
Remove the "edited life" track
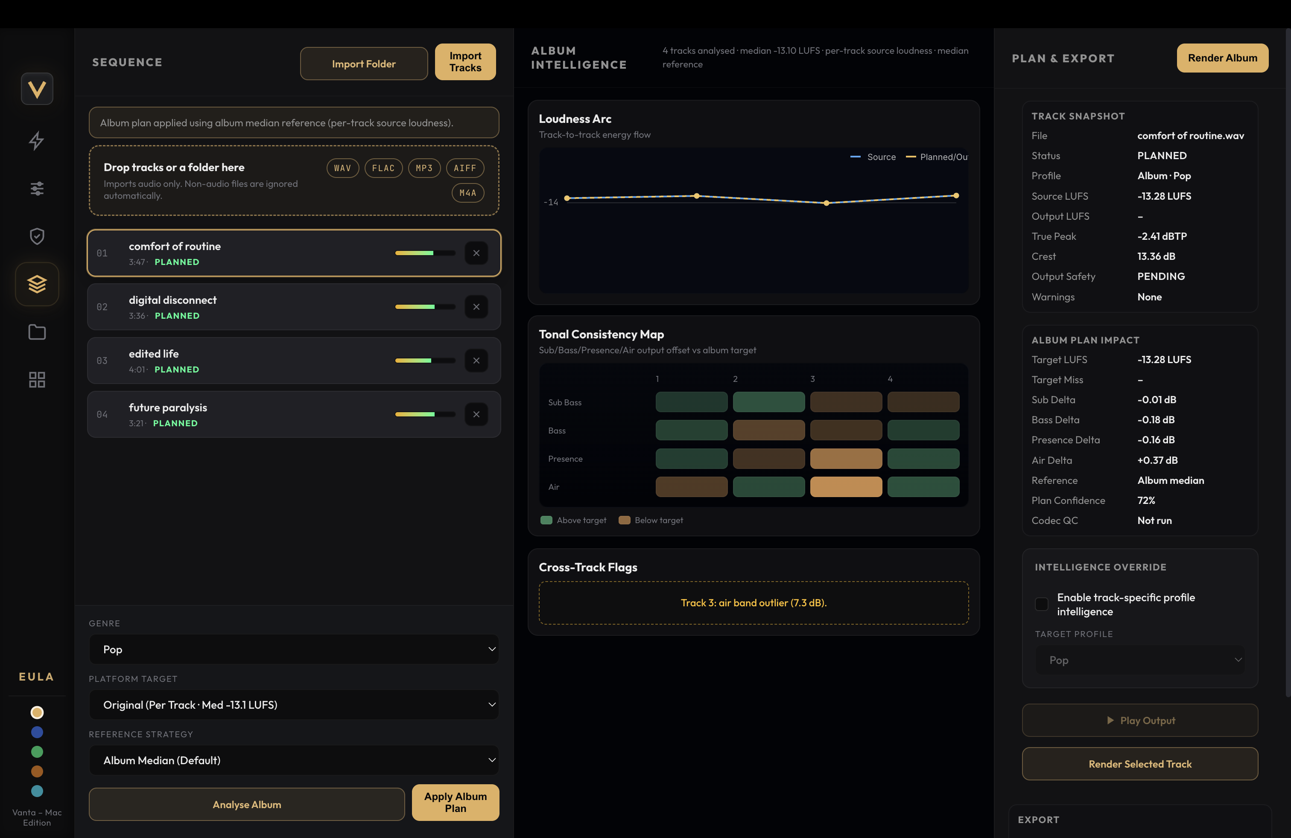point(476,361)
